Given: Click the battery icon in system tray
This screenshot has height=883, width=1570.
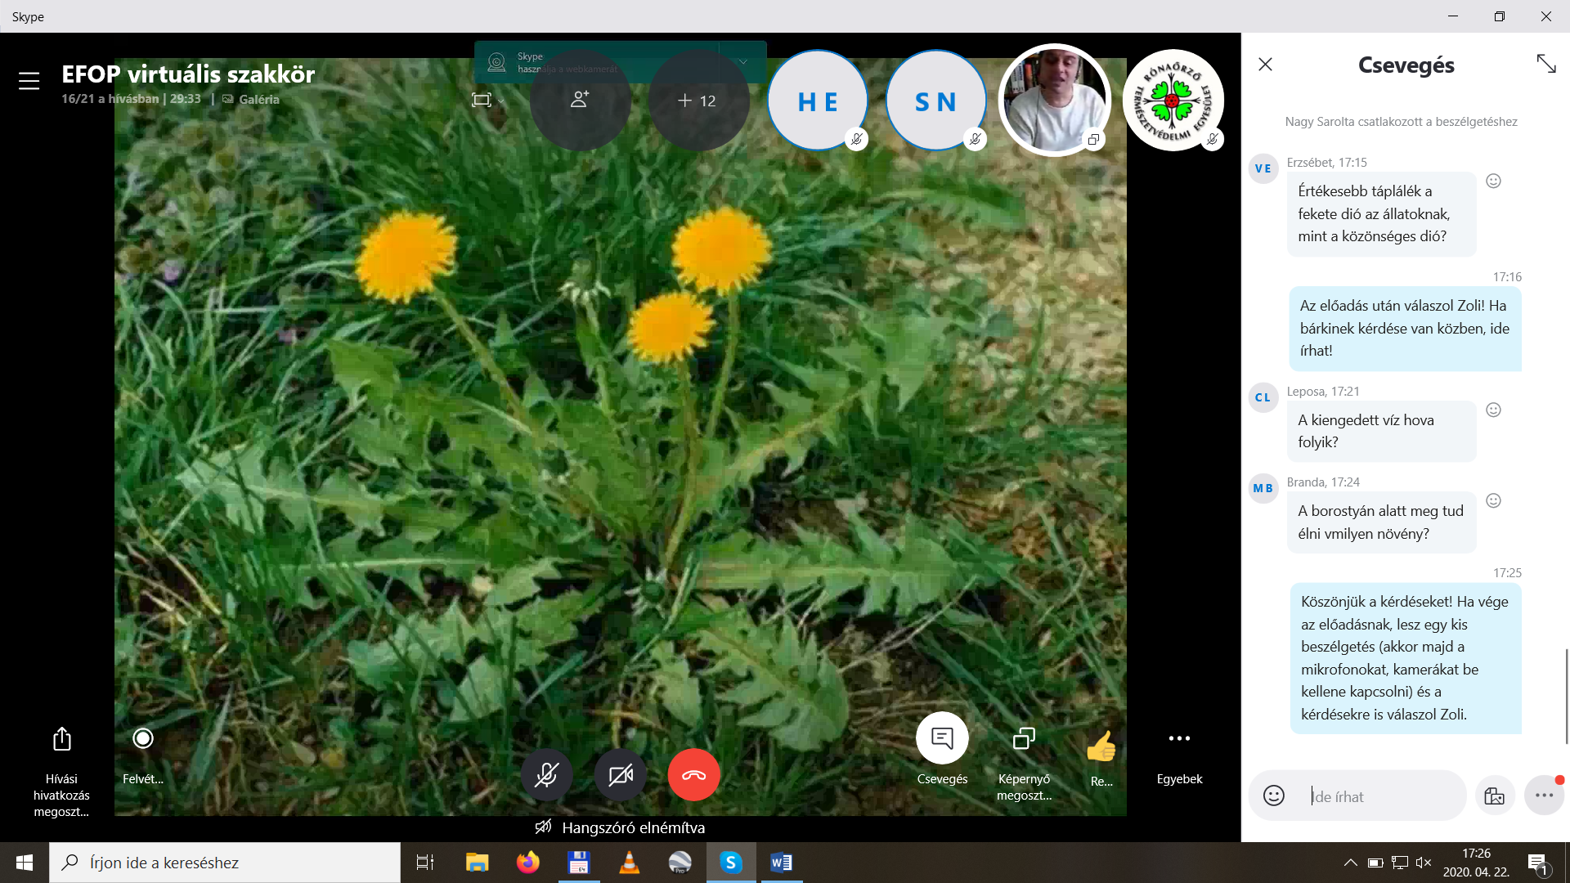Looking at the screenshot, I should coord(1375,863).
